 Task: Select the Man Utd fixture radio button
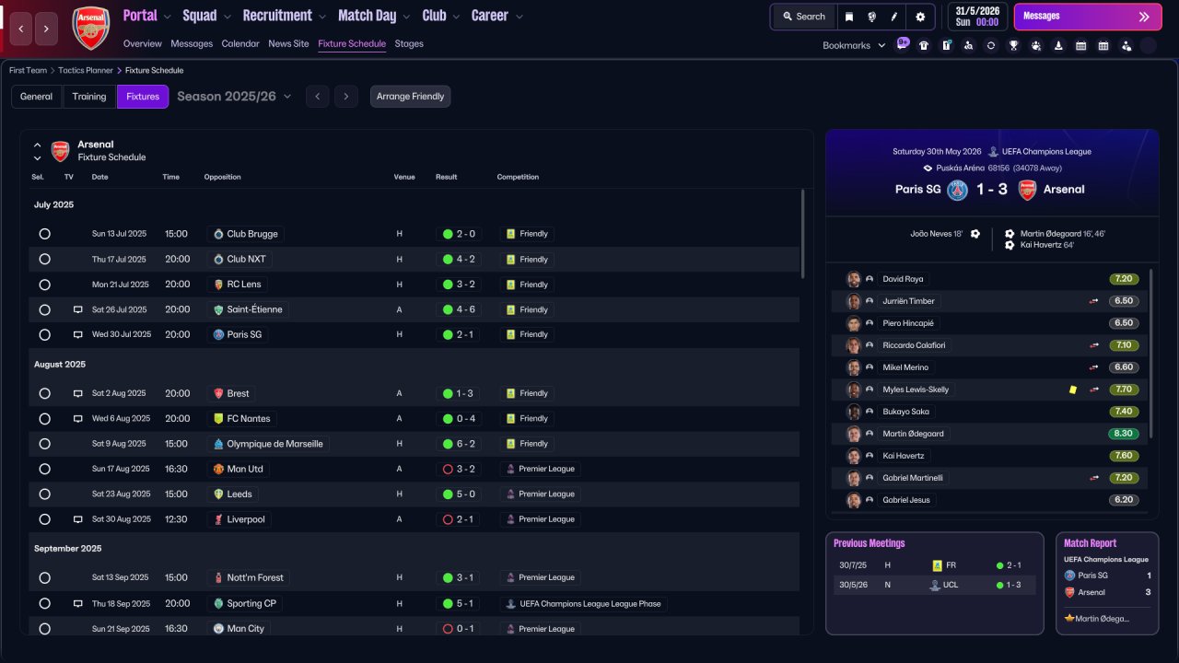[x=44, y=469]
